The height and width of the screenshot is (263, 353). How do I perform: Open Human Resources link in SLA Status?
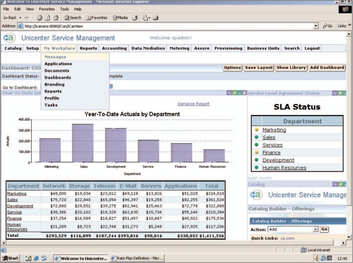coord(284,168)
